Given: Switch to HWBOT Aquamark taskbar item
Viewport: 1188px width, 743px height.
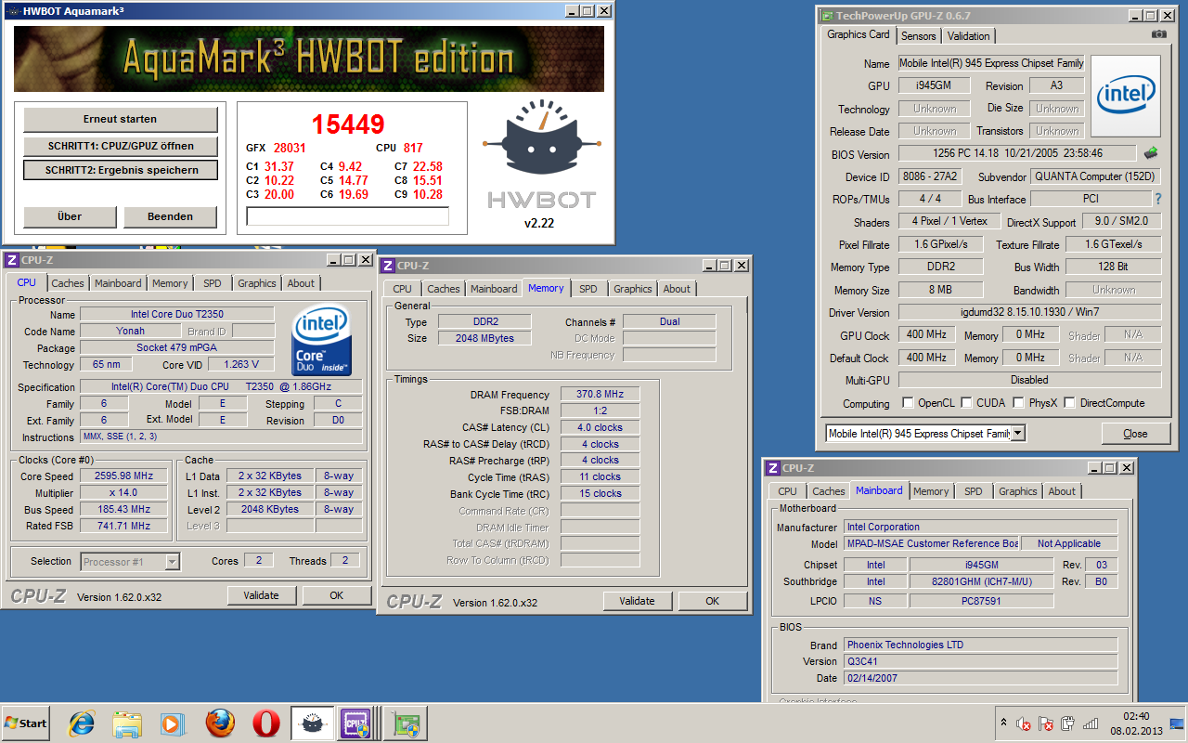Looking at the screenshot, I should tap(312, 723).
